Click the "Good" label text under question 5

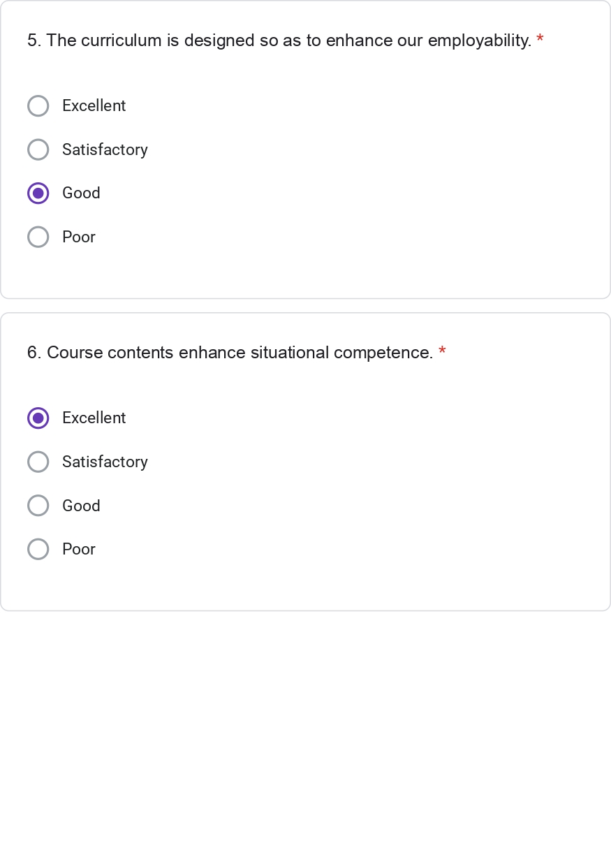click(x=81, y=193)
